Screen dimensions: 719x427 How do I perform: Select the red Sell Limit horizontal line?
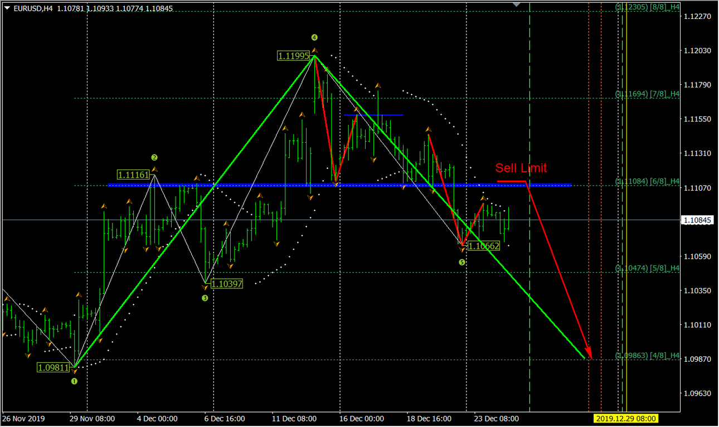coord(512,181)
